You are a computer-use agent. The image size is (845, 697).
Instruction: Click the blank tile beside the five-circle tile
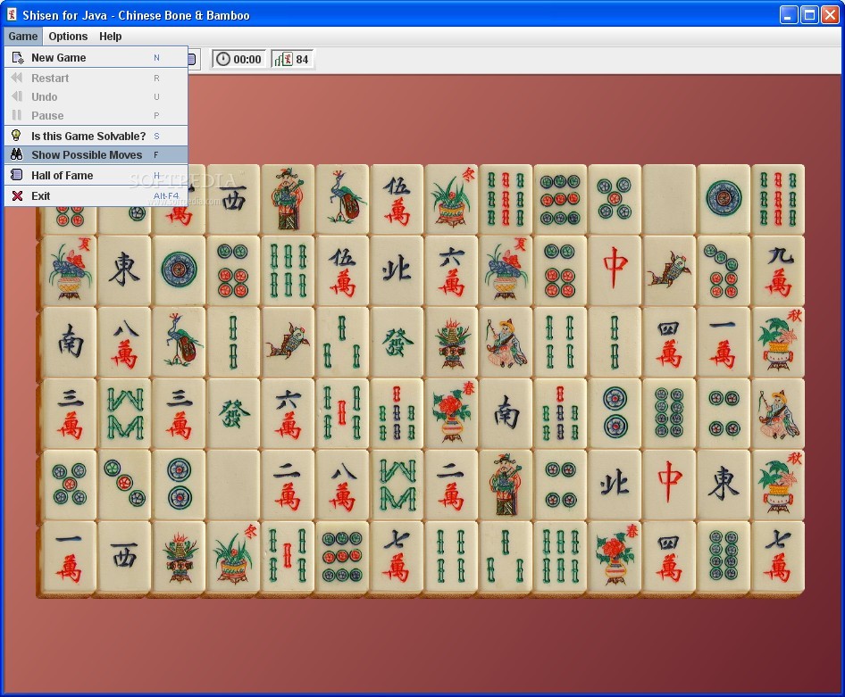pyautogui.click(x=669, y=199)
